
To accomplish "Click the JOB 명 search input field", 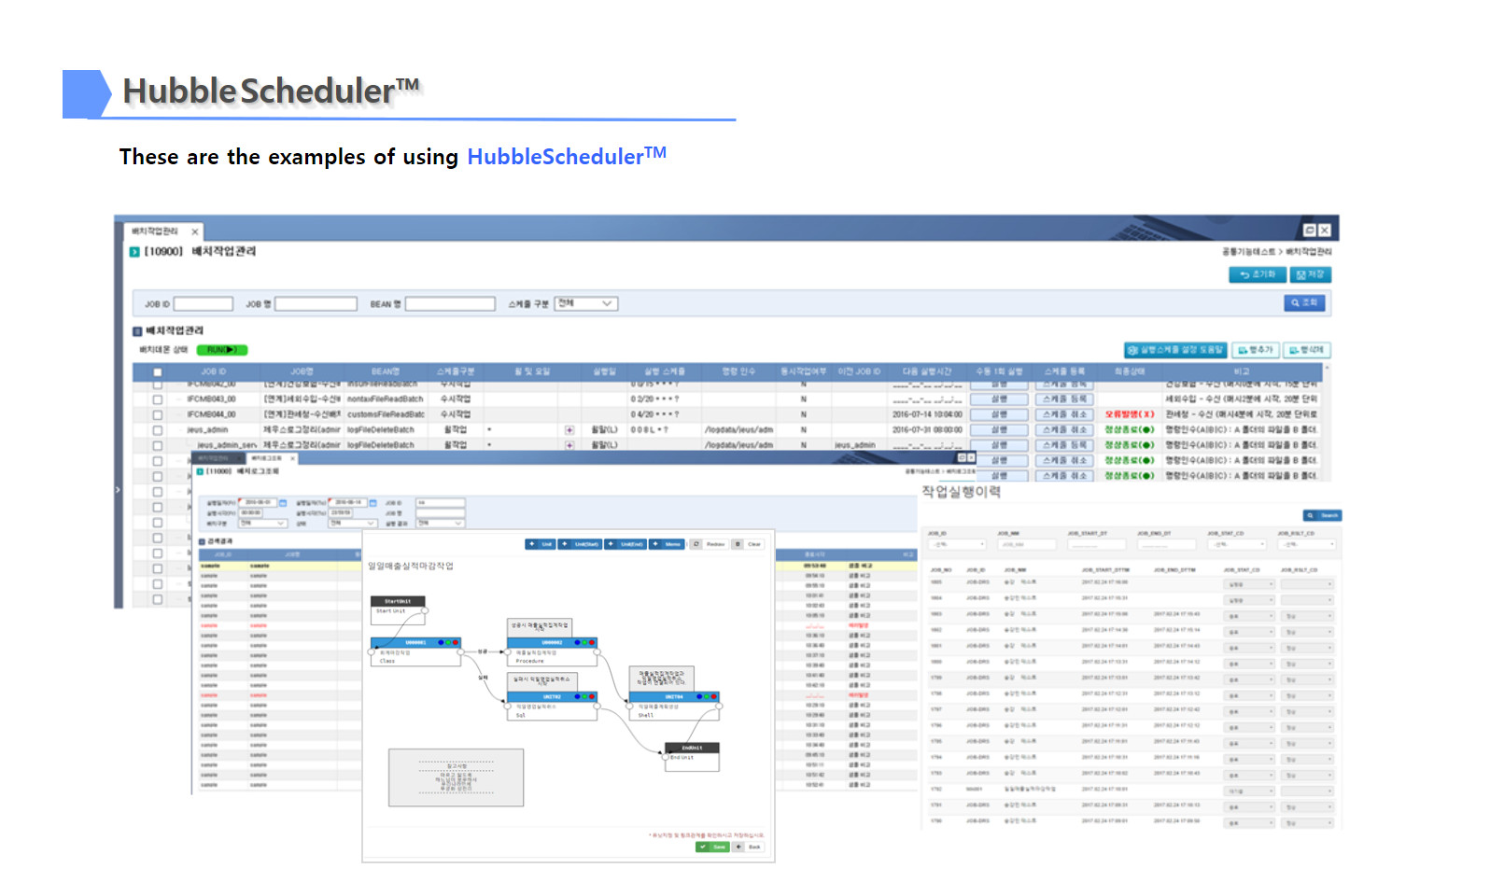I will pos(316,304).
